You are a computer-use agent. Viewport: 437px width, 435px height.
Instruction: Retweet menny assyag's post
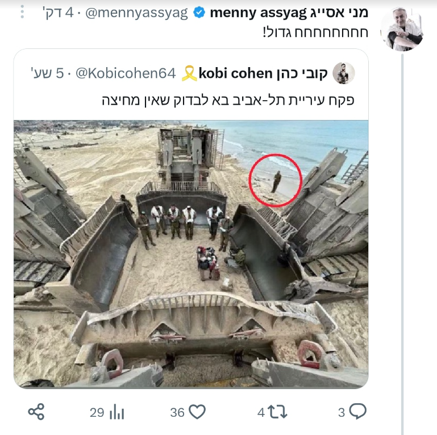pyautogui.click(x=277, y=412)
